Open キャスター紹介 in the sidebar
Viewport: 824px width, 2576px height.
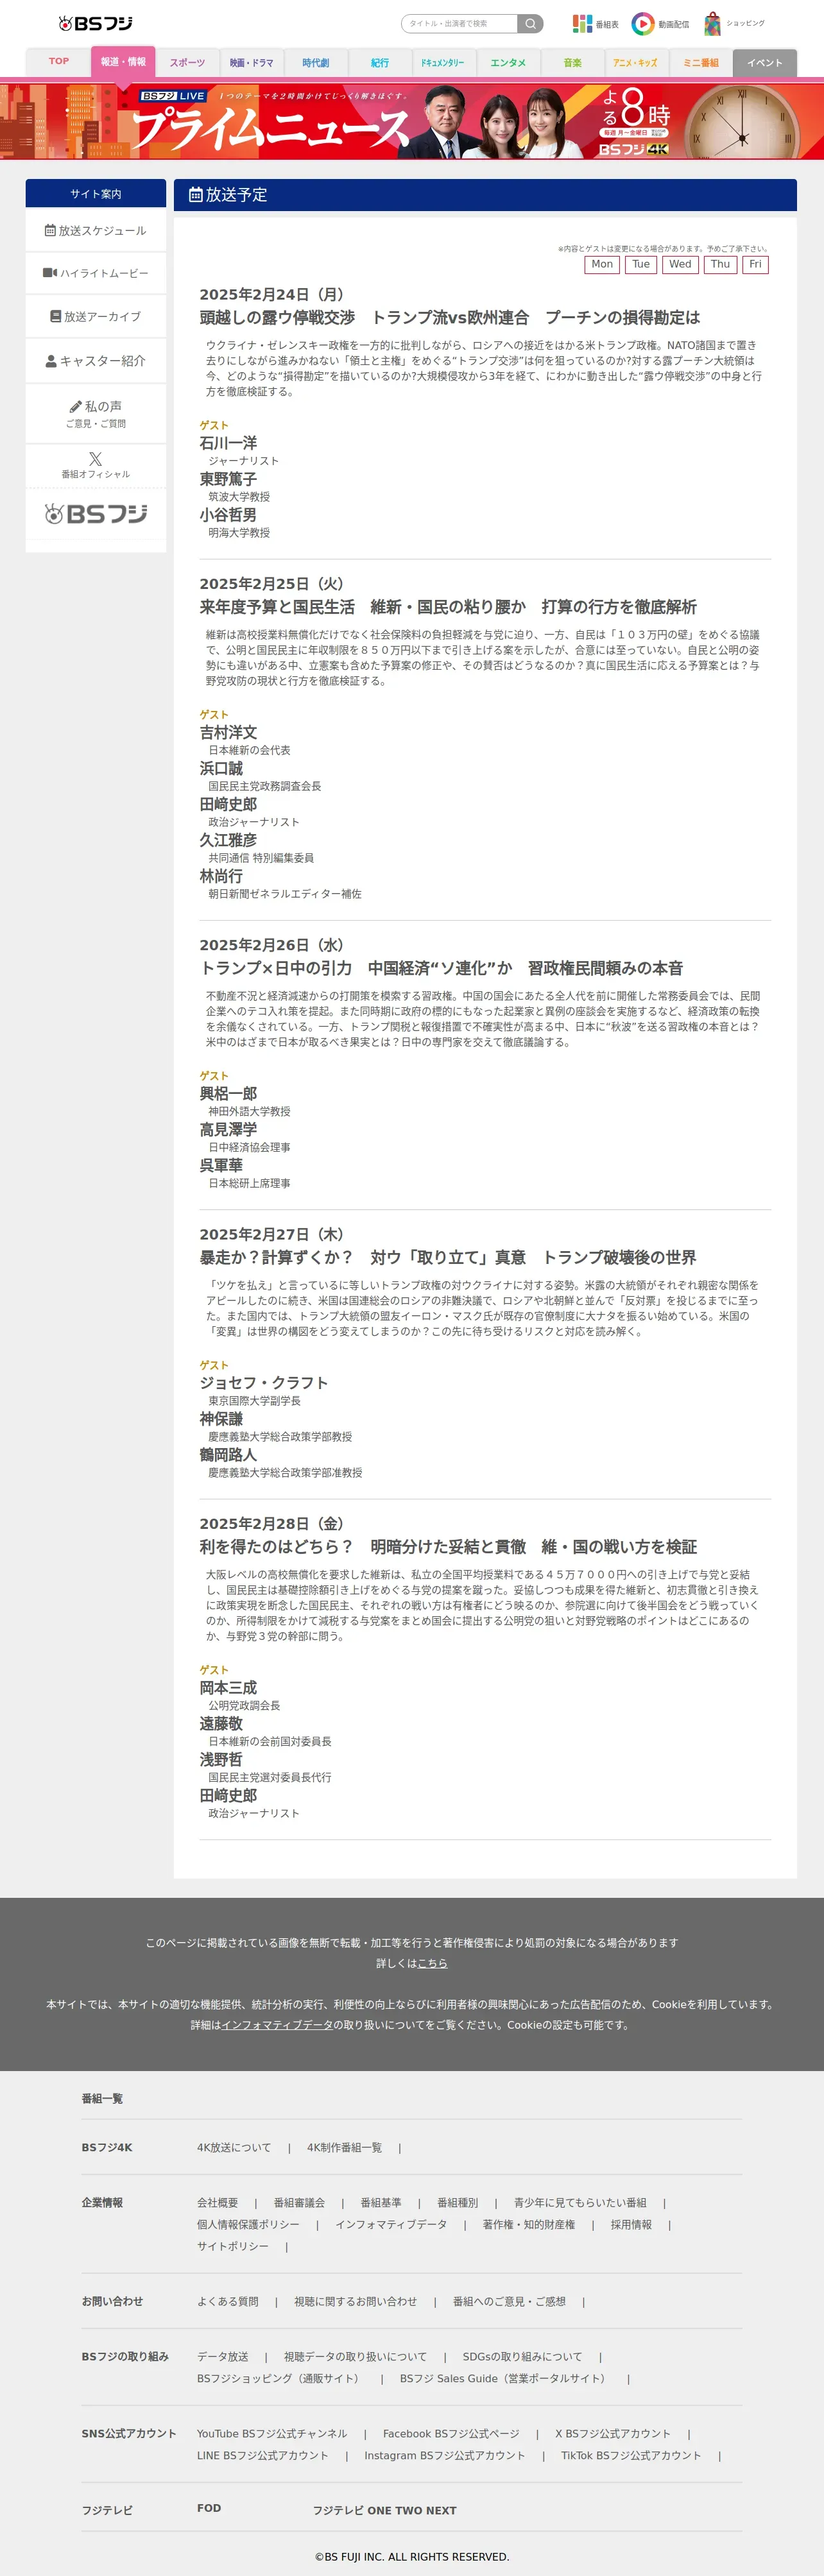coord(96,360)
